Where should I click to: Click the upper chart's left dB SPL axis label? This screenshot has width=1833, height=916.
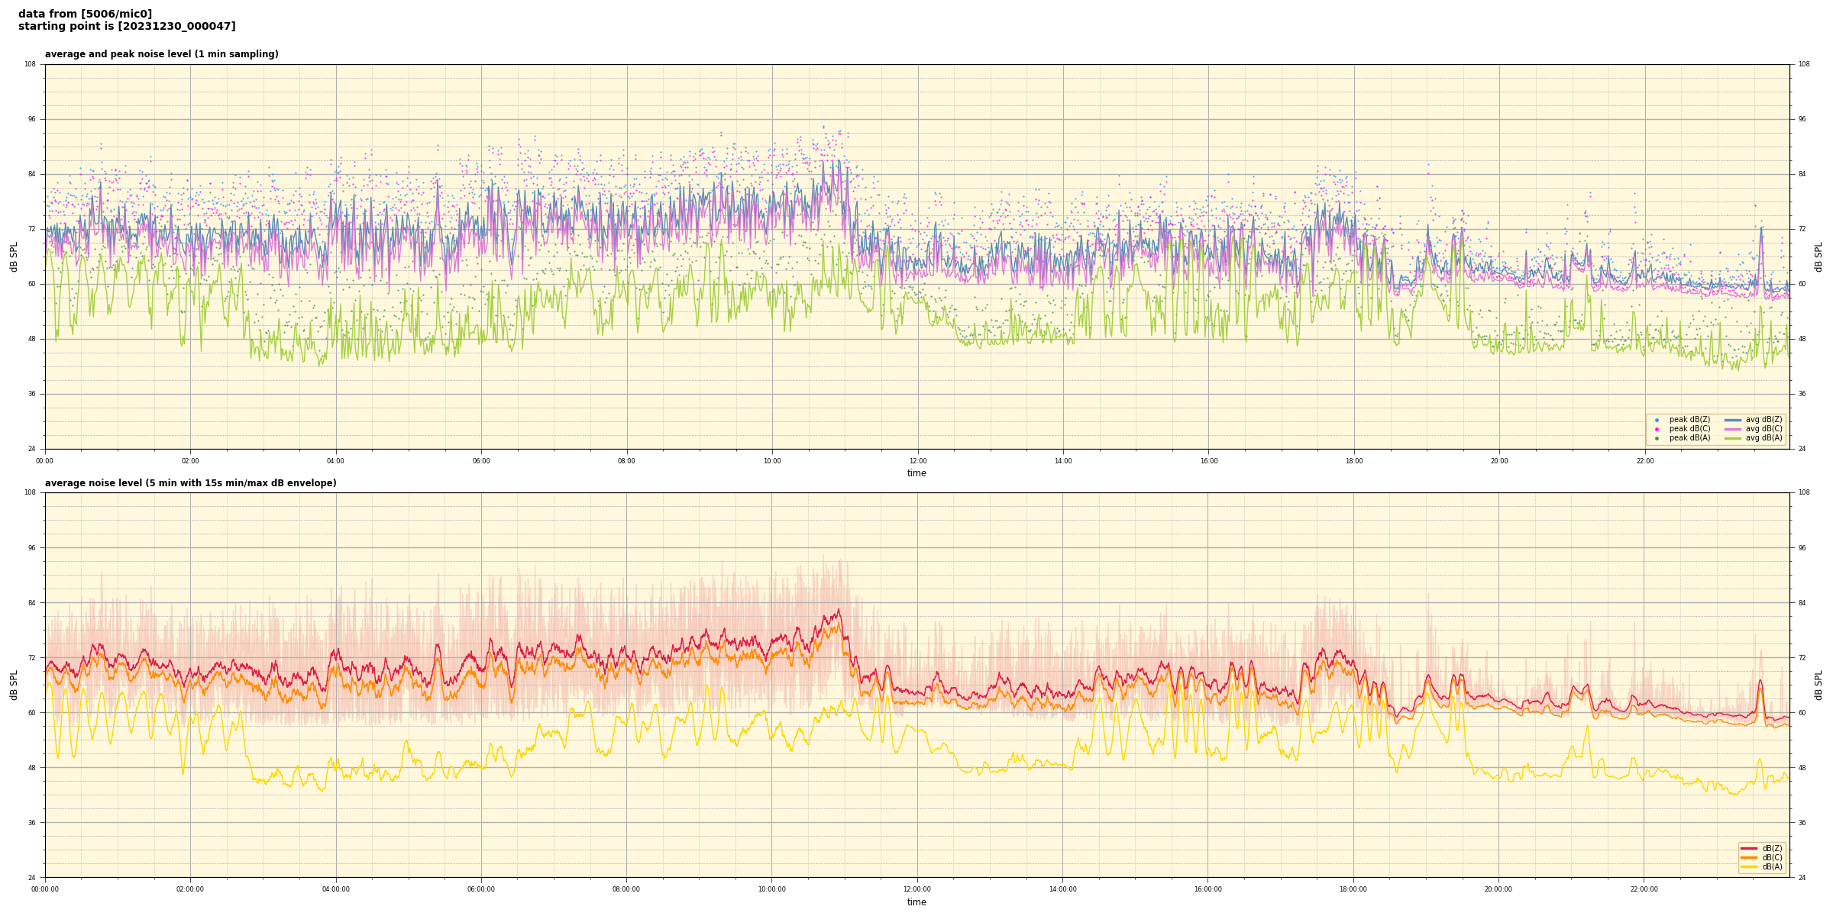pos(14,256)
